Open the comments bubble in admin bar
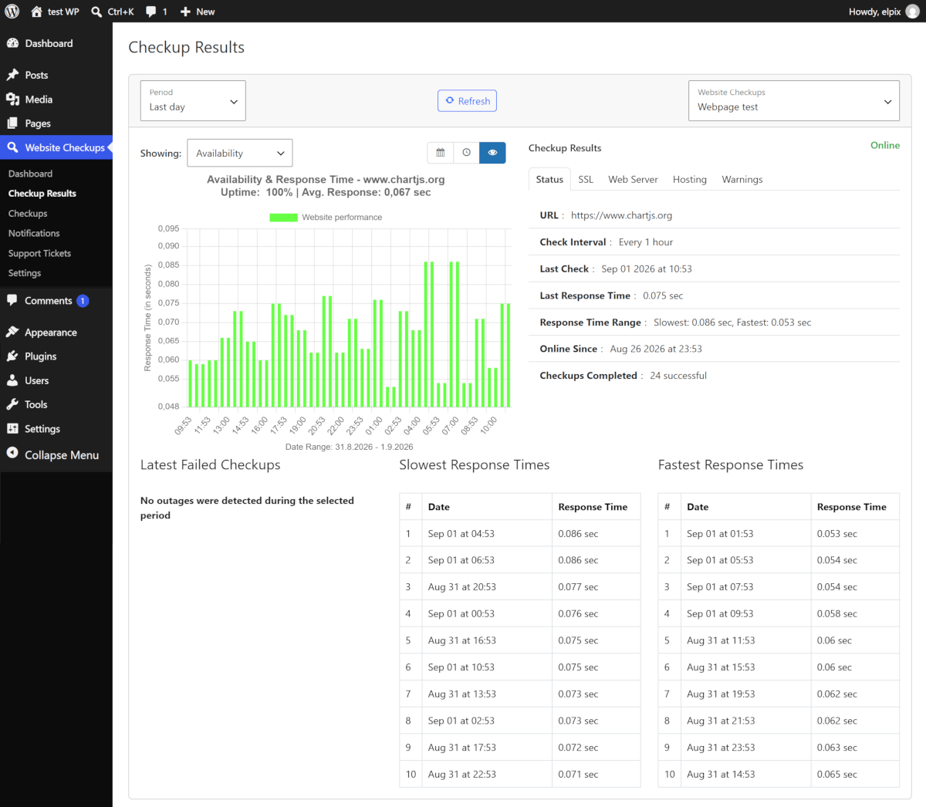 click(x=150, y=12)
